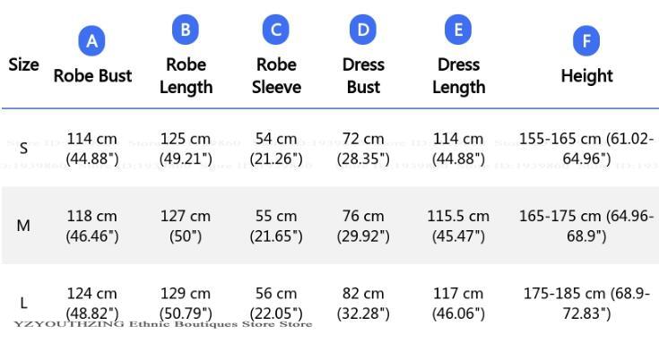Click the blue D circle icon
Viewport: 659px width, 343px height.
[363, 30]
